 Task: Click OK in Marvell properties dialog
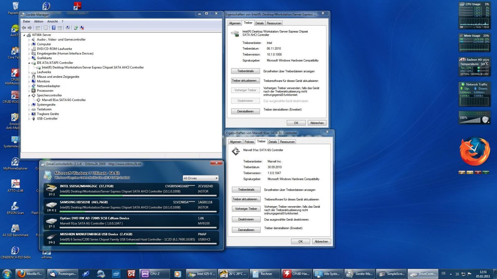coord(300,241)
